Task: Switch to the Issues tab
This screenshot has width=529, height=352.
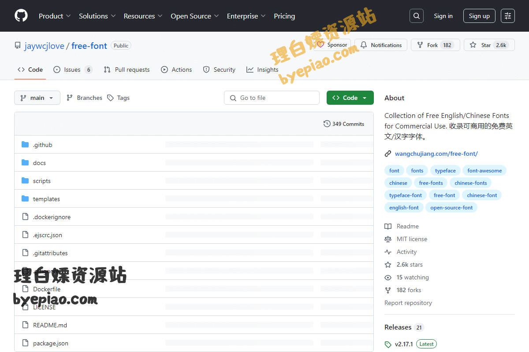Action: pyautogui.click(x=73, y=70)
